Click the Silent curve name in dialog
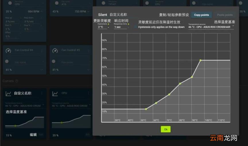The width and height of the screenshot is (248, 146). click(102, 15)
